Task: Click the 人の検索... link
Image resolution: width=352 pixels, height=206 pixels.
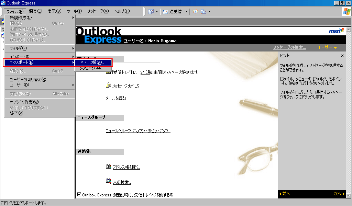Action: [122, 182]
